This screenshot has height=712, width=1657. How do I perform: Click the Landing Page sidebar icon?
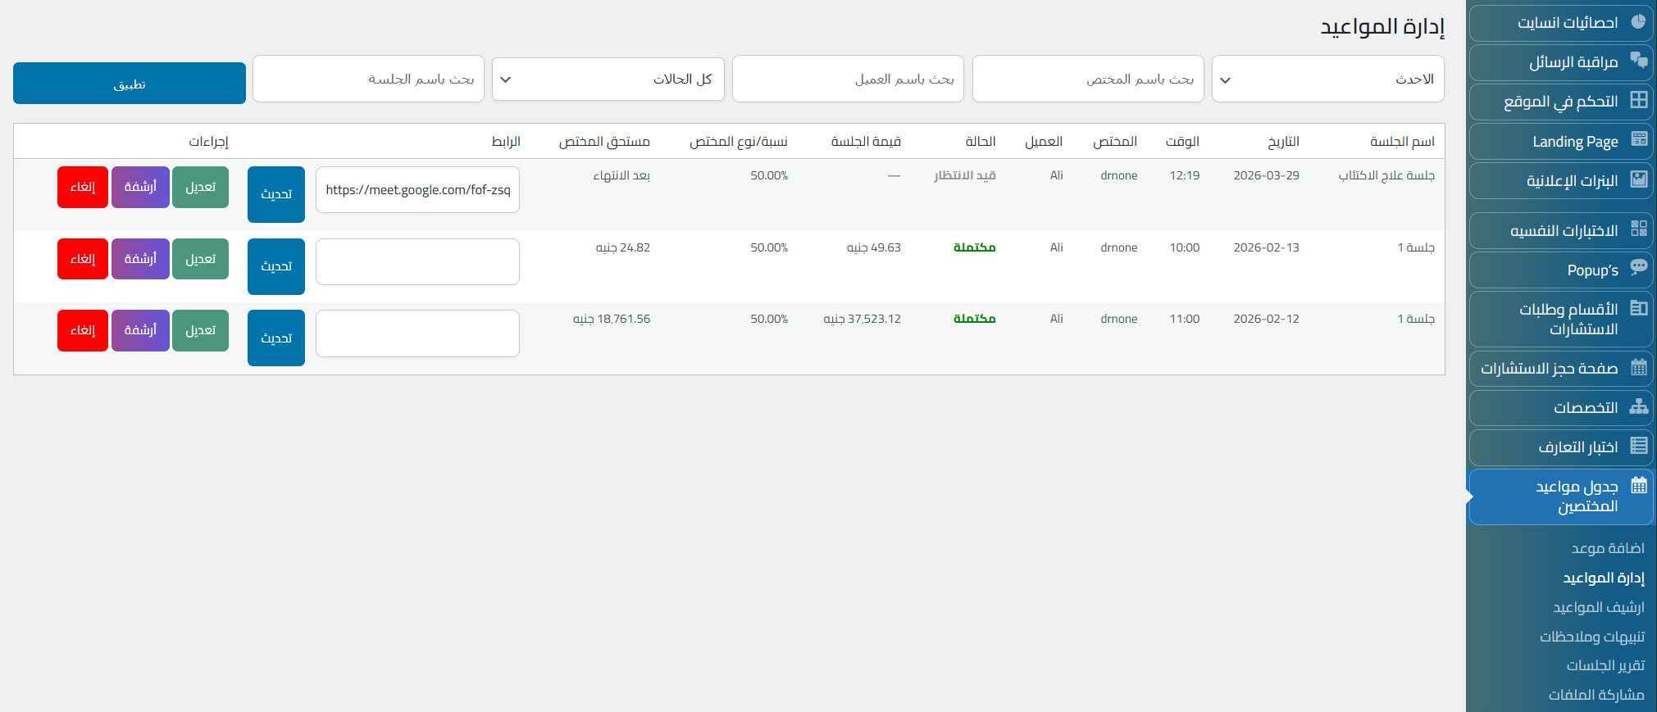pyautogui.click(x=1638, y=139)
